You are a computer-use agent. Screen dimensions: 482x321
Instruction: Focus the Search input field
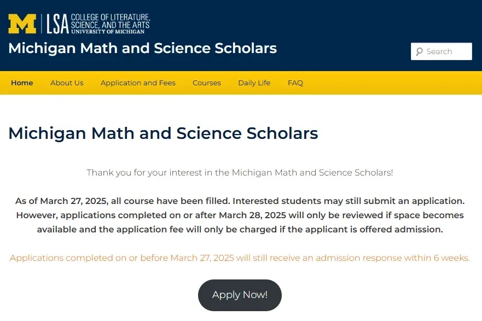coord(441,51)
